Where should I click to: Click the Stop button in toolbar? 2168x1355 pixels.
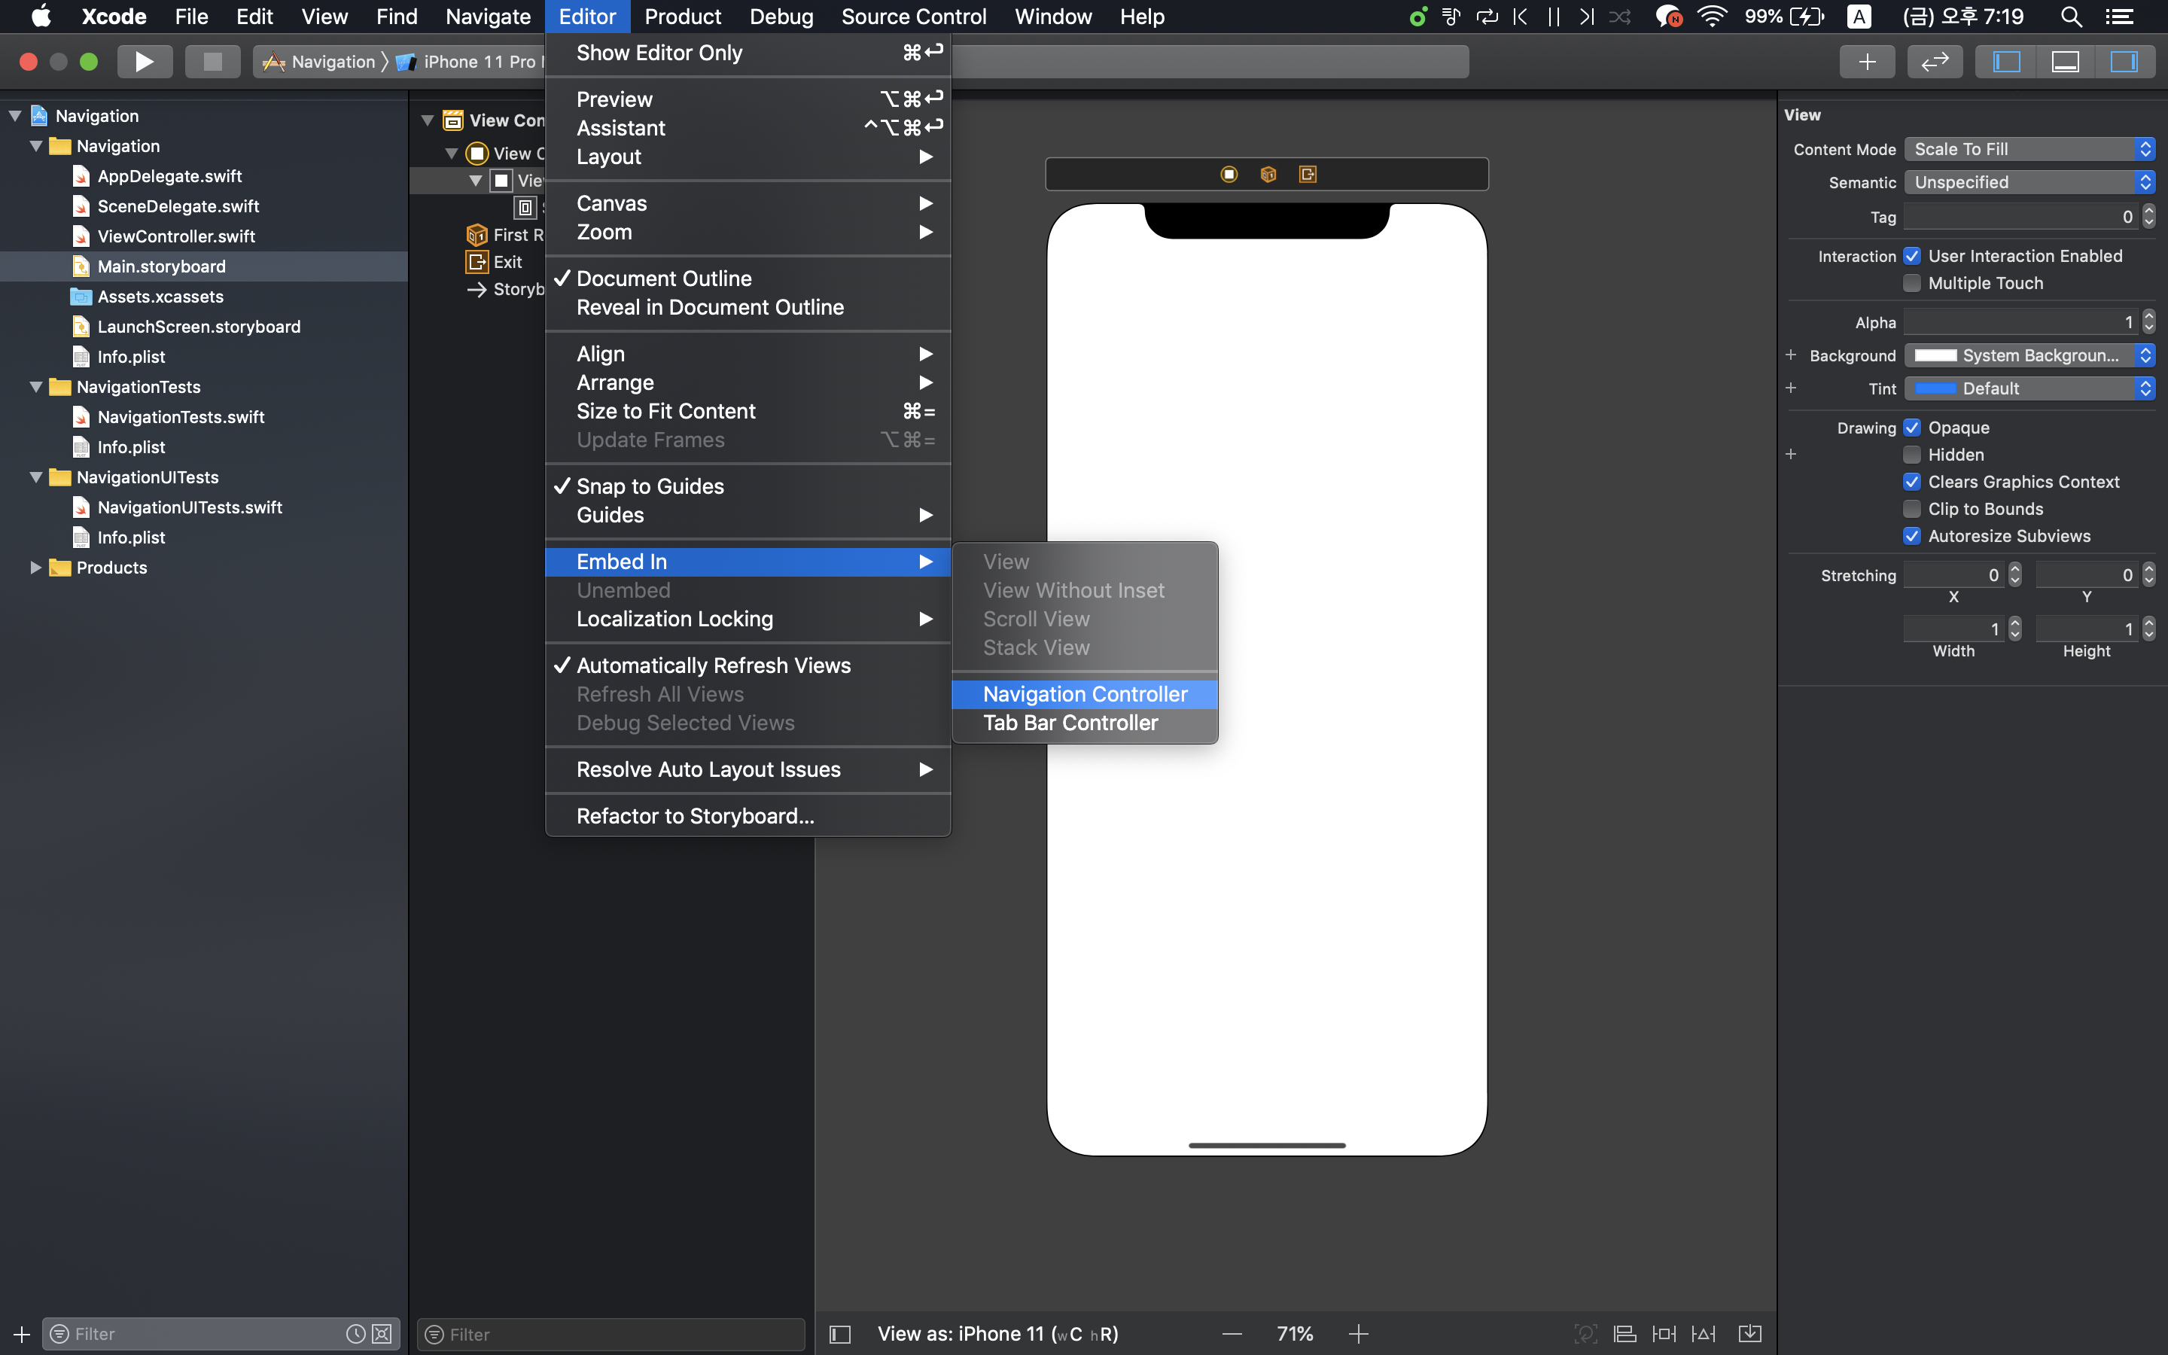(212, 62)
